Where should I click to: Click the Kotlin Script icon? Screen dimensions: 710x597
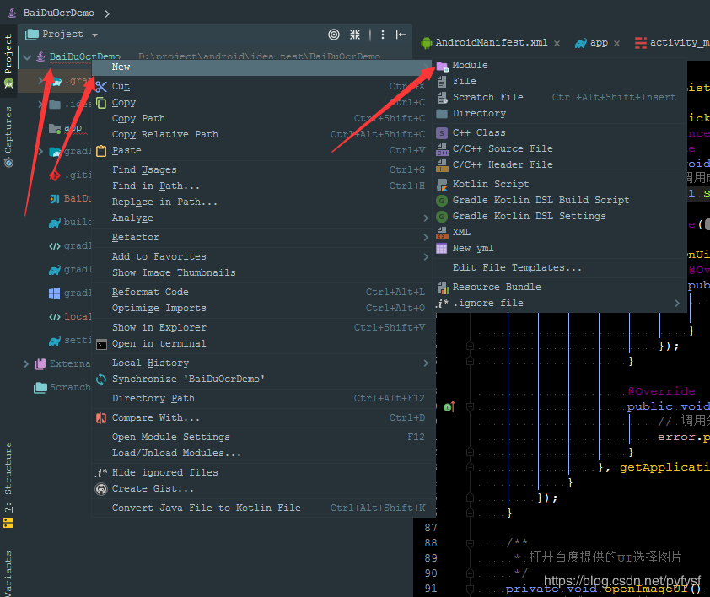(442, 185)
